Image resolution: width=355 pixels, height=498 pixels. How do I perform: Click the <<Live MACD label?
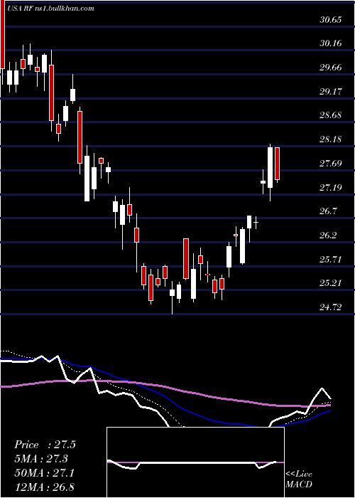pyautogui.click(x=299, y=479)
